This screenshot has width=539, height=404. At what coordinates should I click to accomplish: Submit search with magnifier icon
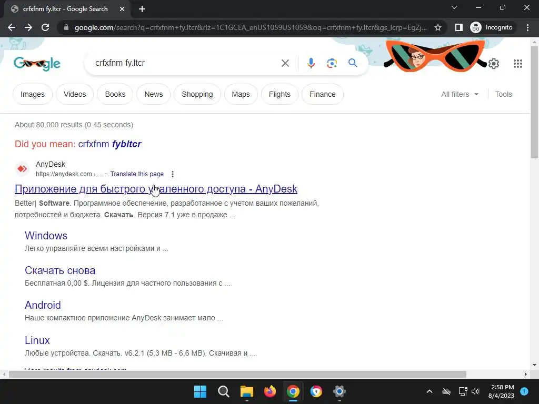click(x=353, y=63)
